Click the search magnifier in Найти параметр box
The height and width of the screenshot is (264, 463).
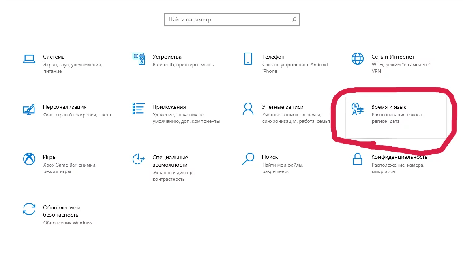click(x=294, y=20)
